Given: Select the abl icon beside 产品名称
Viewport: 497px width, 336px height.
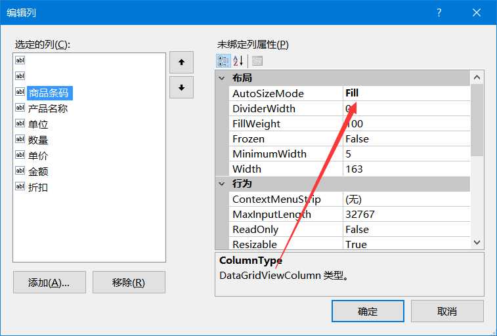Looking at the screenshot, I should tap(20, 108).
